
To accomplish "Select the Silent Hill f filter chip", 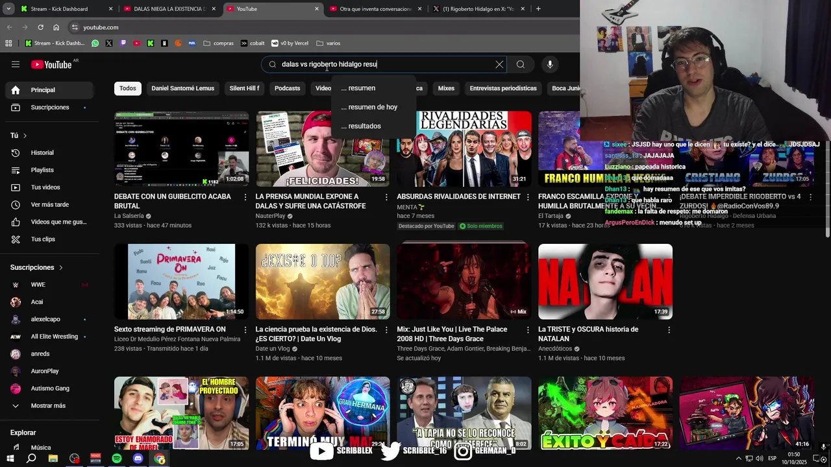I will 244,88.
